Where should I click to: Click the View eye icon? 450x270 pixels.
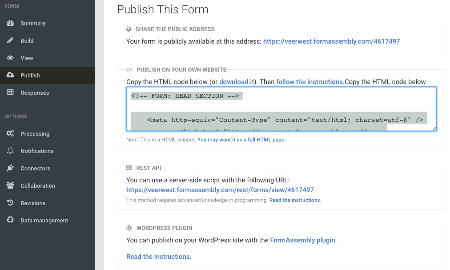tap(10, 58)
